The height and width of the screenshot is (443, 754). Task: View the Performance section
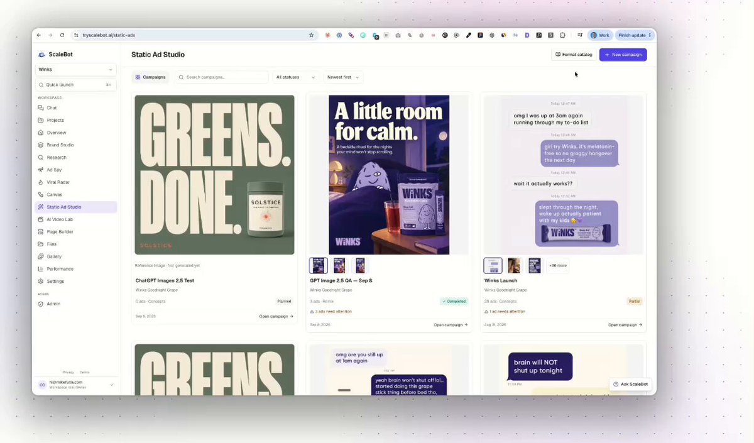click(x=60, y=269)
